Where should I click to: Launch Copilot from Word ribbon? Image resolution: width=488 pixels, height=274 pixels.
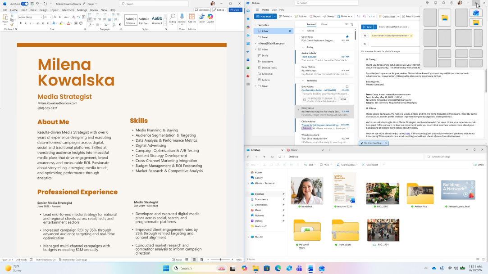coord(210,18)
